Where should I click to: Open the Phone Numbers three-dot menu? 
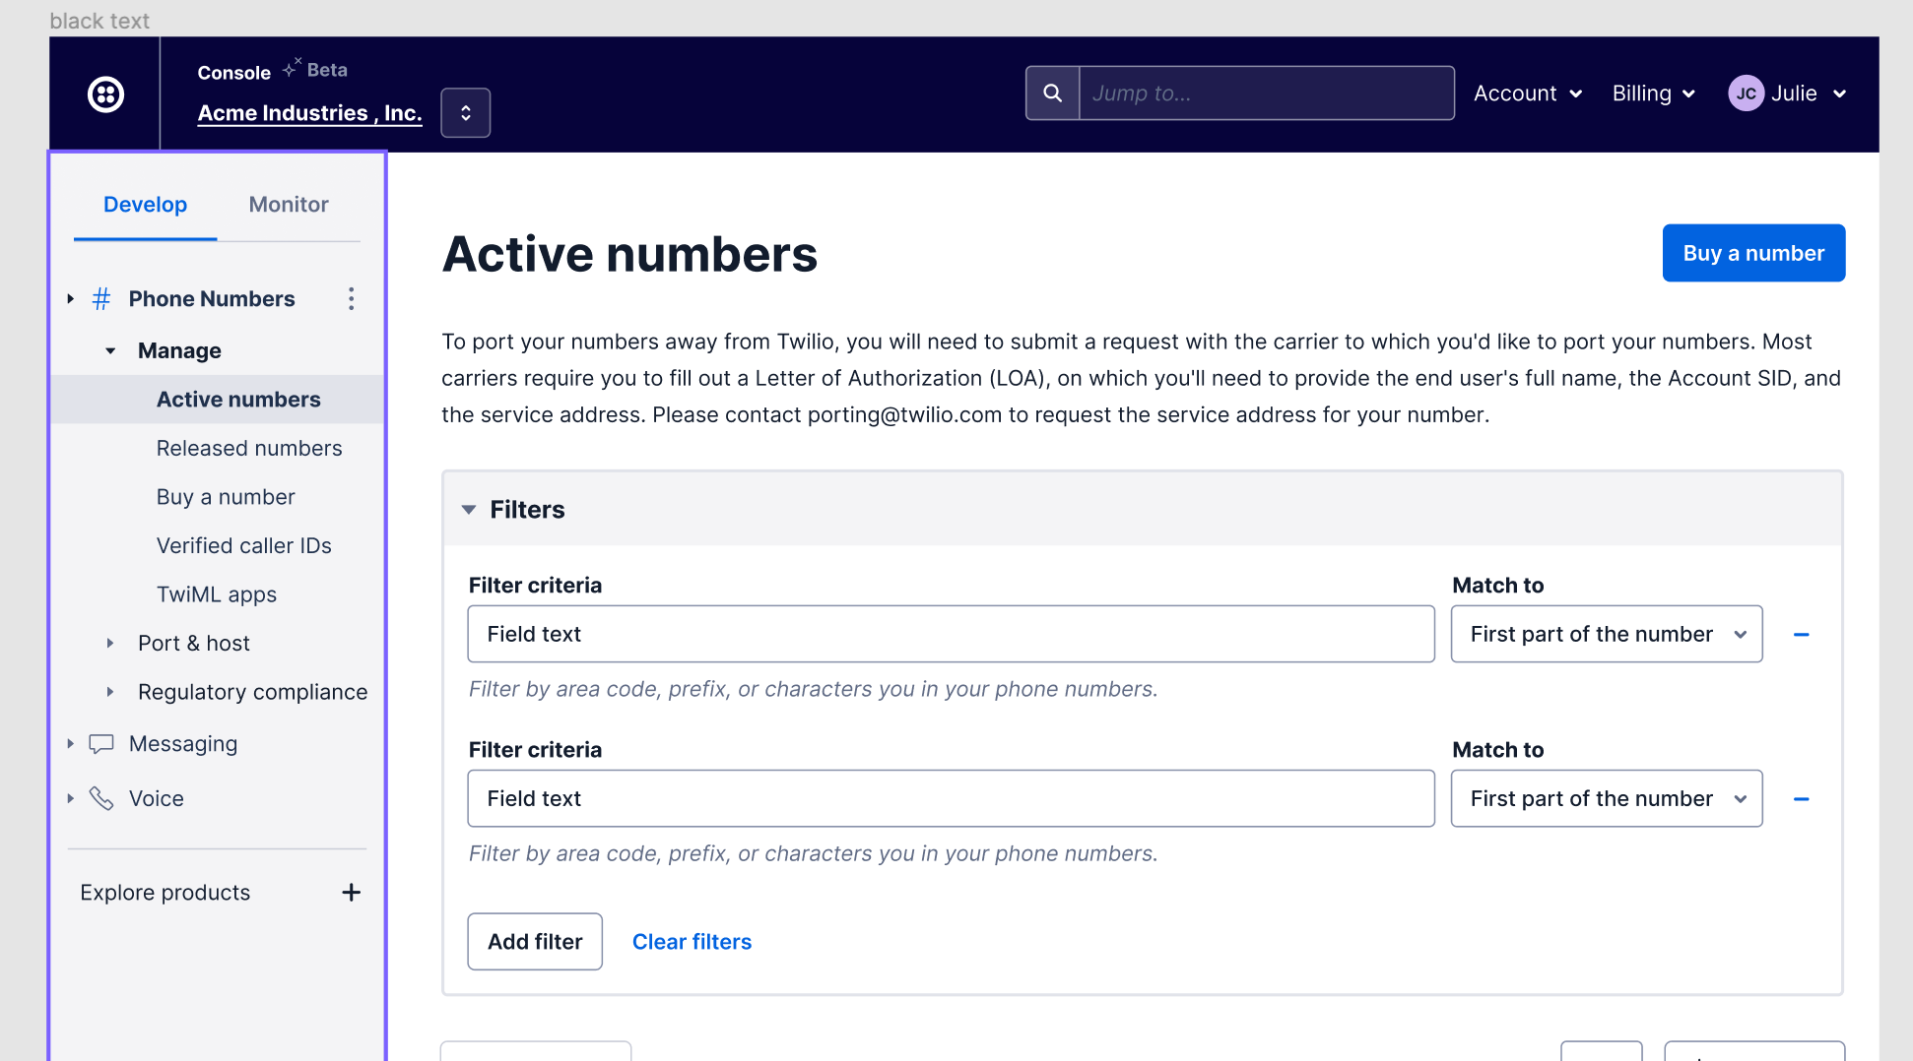(351, 299)
